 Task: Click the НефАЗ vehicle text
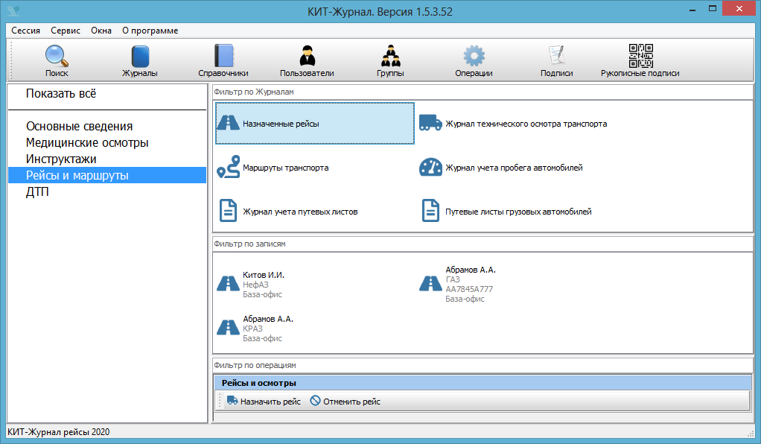(x=255, y=285)
